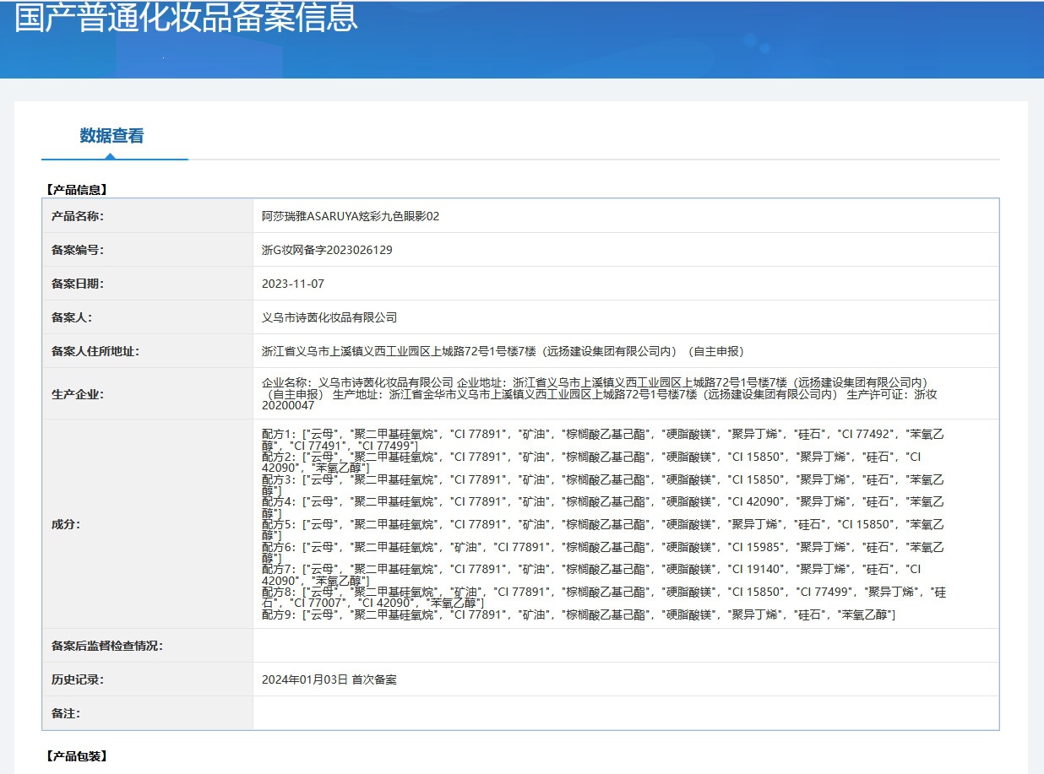Viewport: 1044px width, 774px height.
Task: Click the 备案编号 label cell
Action: pyautogui.click(x=148, y=250)
